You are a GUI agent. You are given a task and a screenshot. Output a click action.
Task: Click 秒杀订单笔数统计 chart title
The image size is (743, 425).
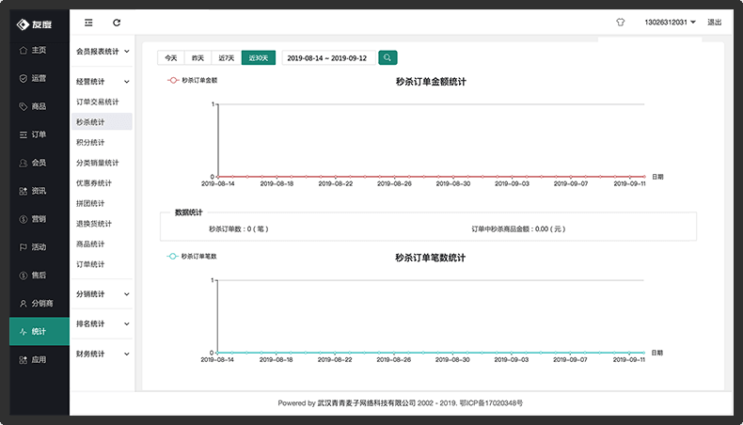pyautogui.click(x=430, y=258)
